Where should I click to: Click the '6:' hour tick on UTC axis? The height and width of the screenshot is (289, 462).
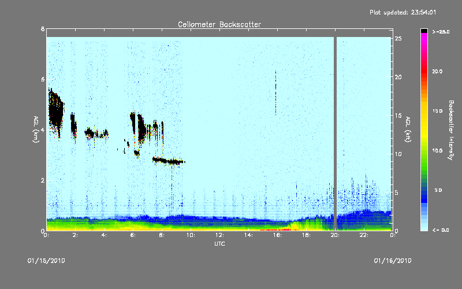pos(133,235)
